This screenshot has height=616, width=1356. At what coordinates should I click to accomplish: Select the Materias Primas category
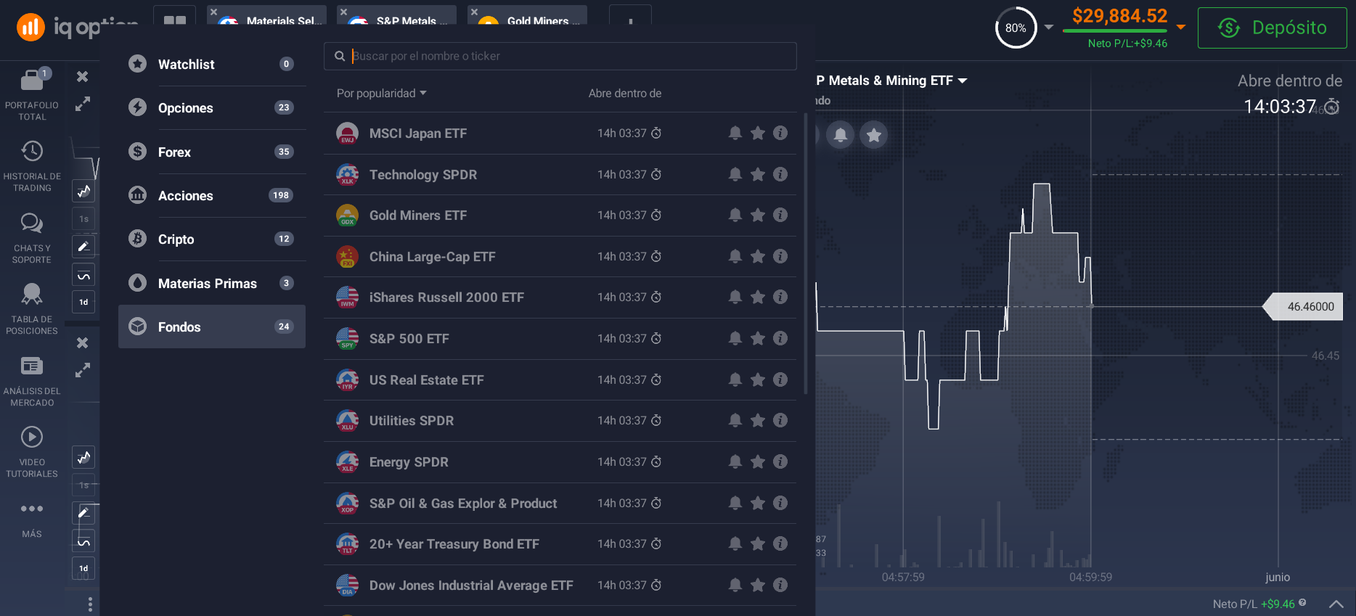point(212,284)
